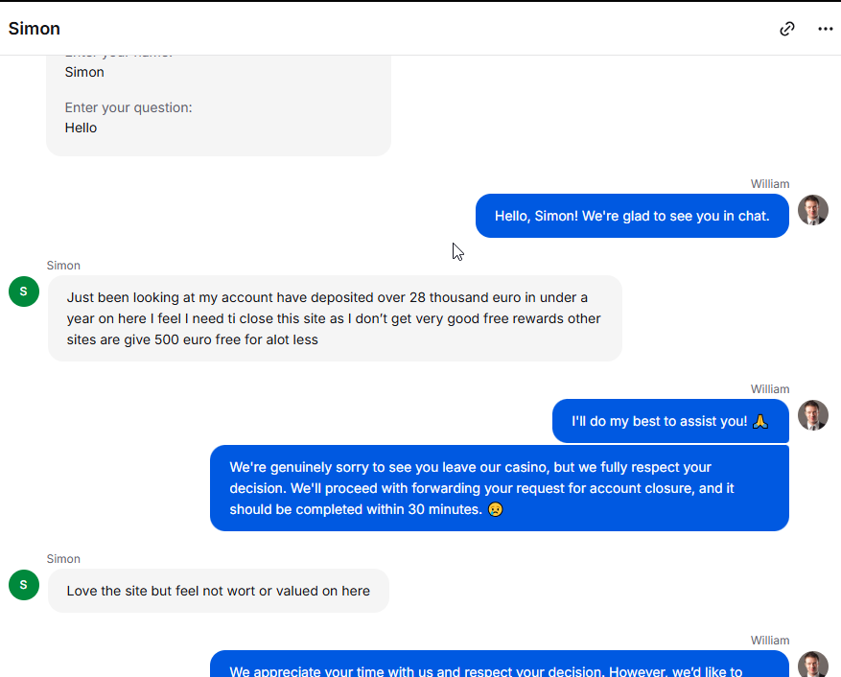Open the three-dot more options menu
Image resolution: width=841 pixels, height=677 pixels.
[825, 29]
